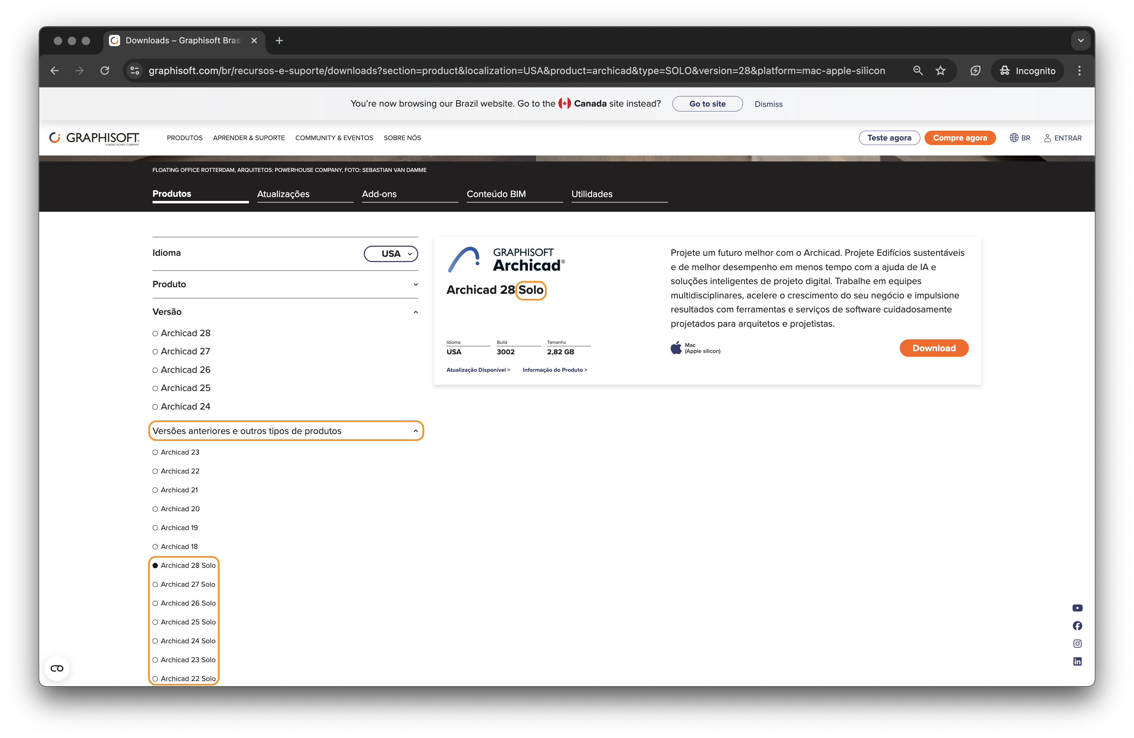Image resolution: width=1134 pixels, height=738 pixels.
Task: Click the orange Download button
Action: [x=933, y=348]
